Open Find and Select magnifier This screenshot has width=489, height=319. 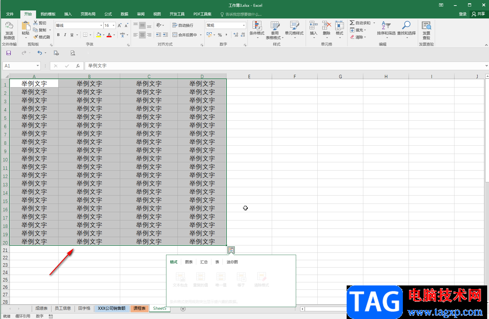coord(406,30)
